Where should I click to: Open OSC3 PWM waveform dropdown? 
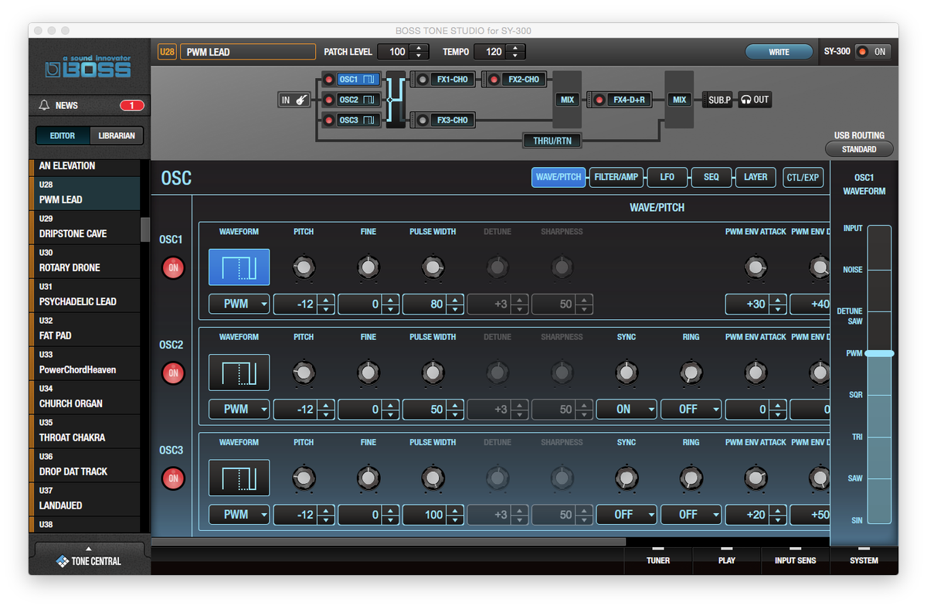point(239,514)
